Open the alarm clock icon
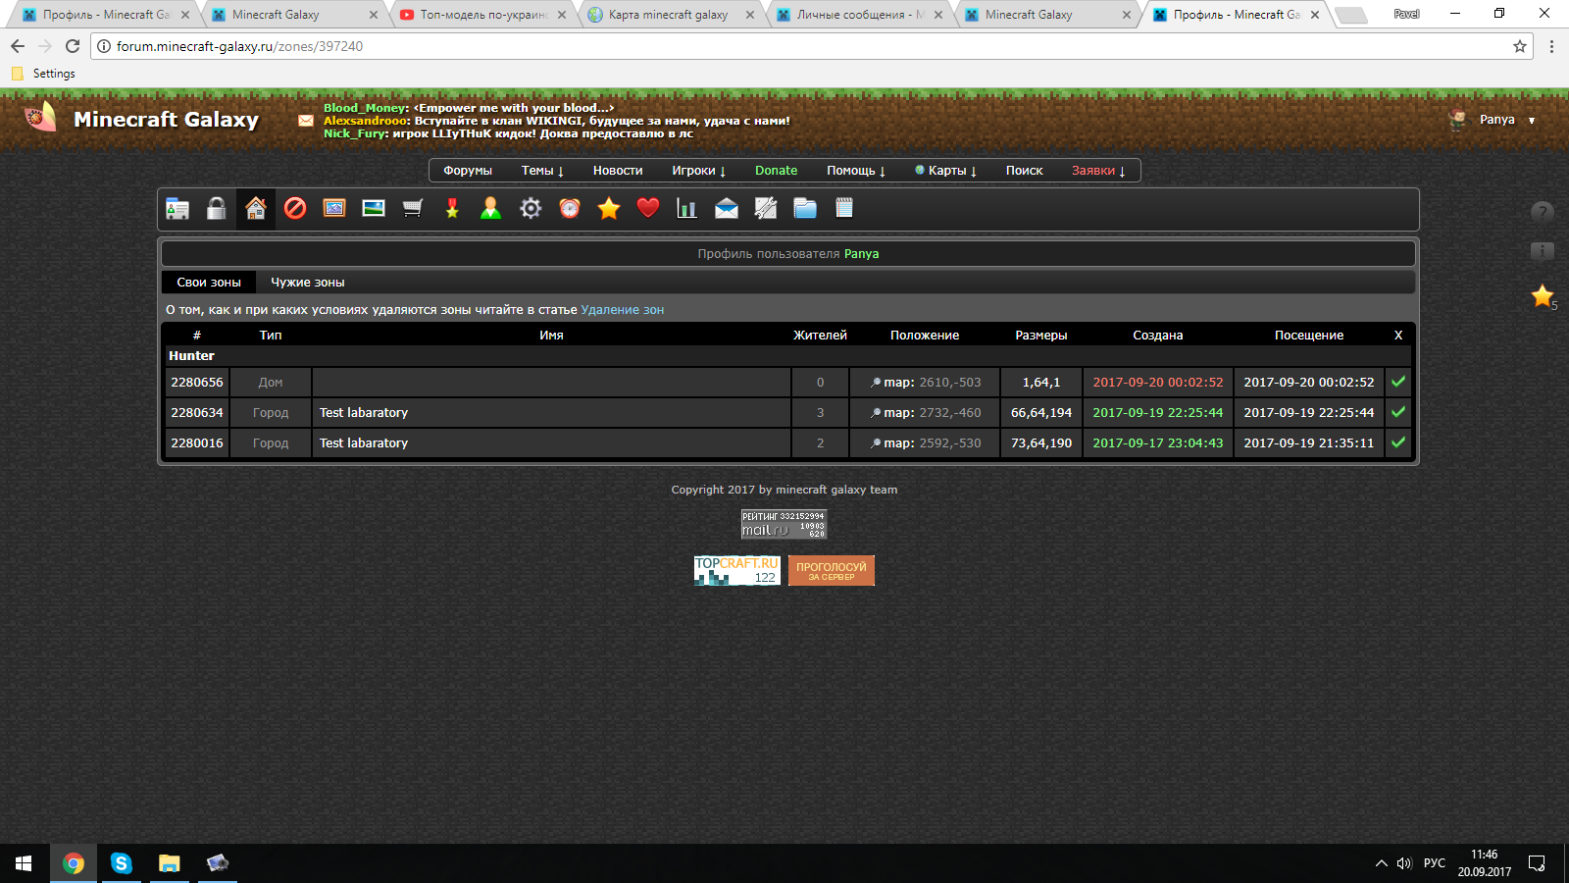1569x883 pixels. click(570, 208)
